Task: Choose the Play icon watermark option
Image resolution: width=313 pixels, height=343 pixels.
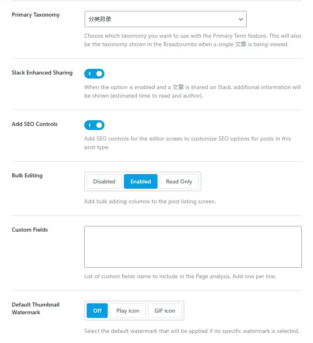Action: pyautogui.click(x=128, y=311)
